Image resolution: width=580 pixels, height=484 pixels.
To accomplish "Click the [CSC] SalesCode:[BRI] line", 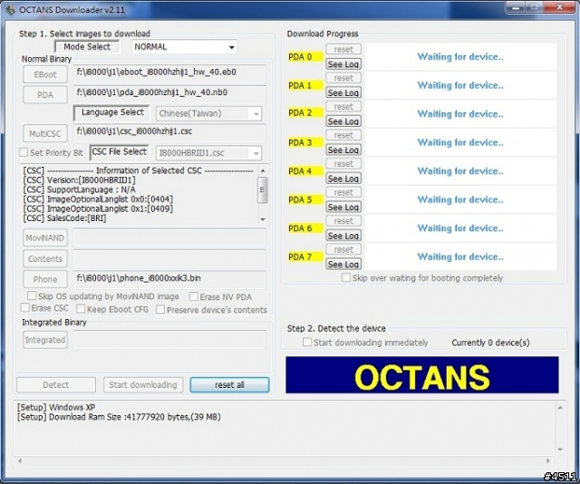I will [64, 218].
